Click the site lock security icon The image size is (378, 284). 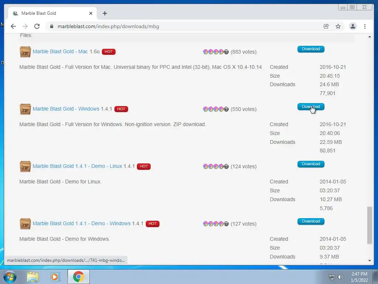tap(52, 26)
